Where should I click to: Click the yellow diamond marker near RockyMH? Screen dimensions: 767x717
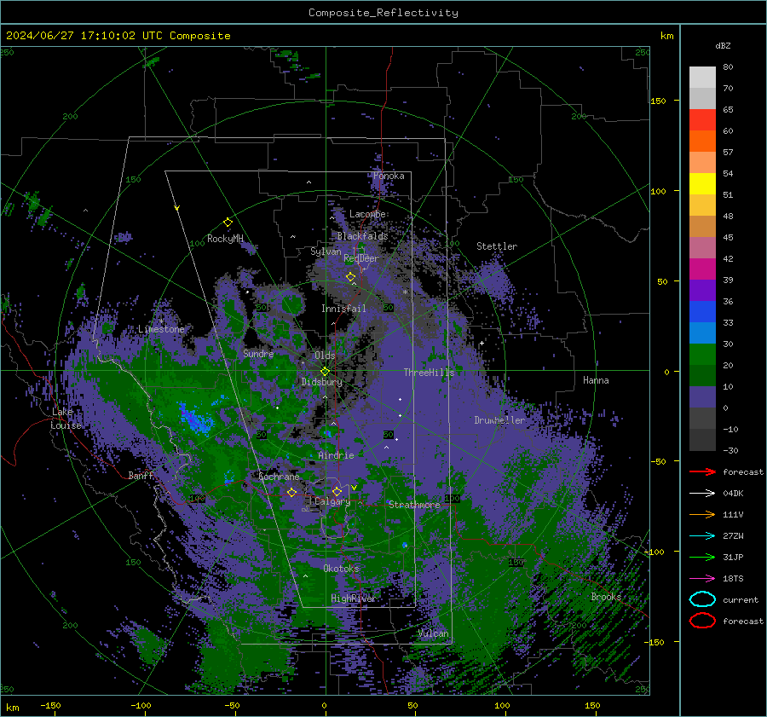228,223
